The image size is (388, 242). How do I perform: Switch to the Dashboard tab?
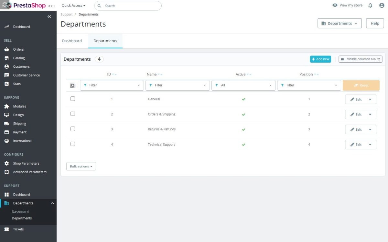tap(72, 41)
